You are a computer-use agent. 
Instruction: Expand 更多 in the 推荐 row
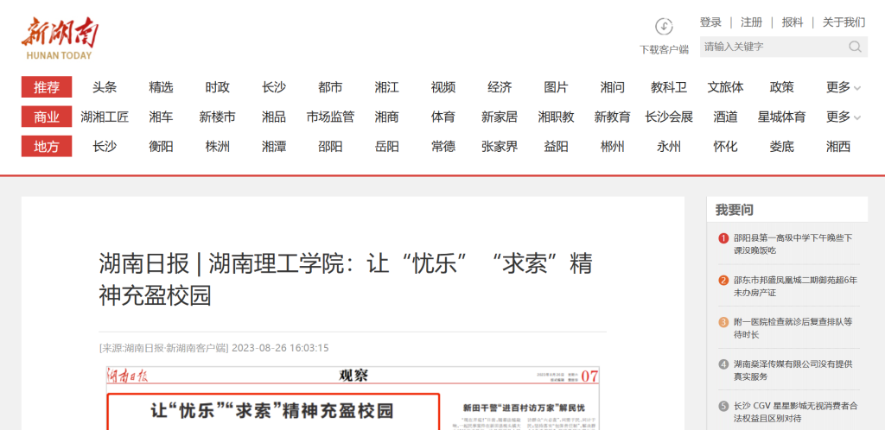click(843, 87)
